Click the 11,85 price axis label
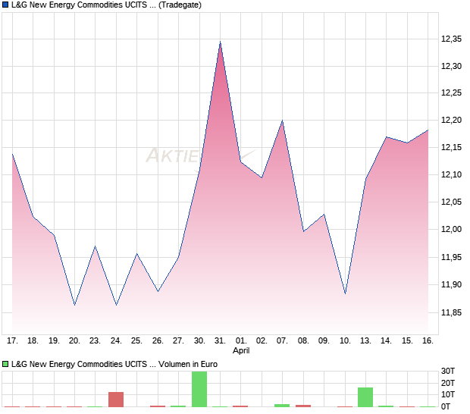 point(451,312)
